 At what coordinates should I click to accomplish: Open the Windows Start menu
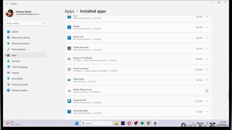[x=76, y=123]
